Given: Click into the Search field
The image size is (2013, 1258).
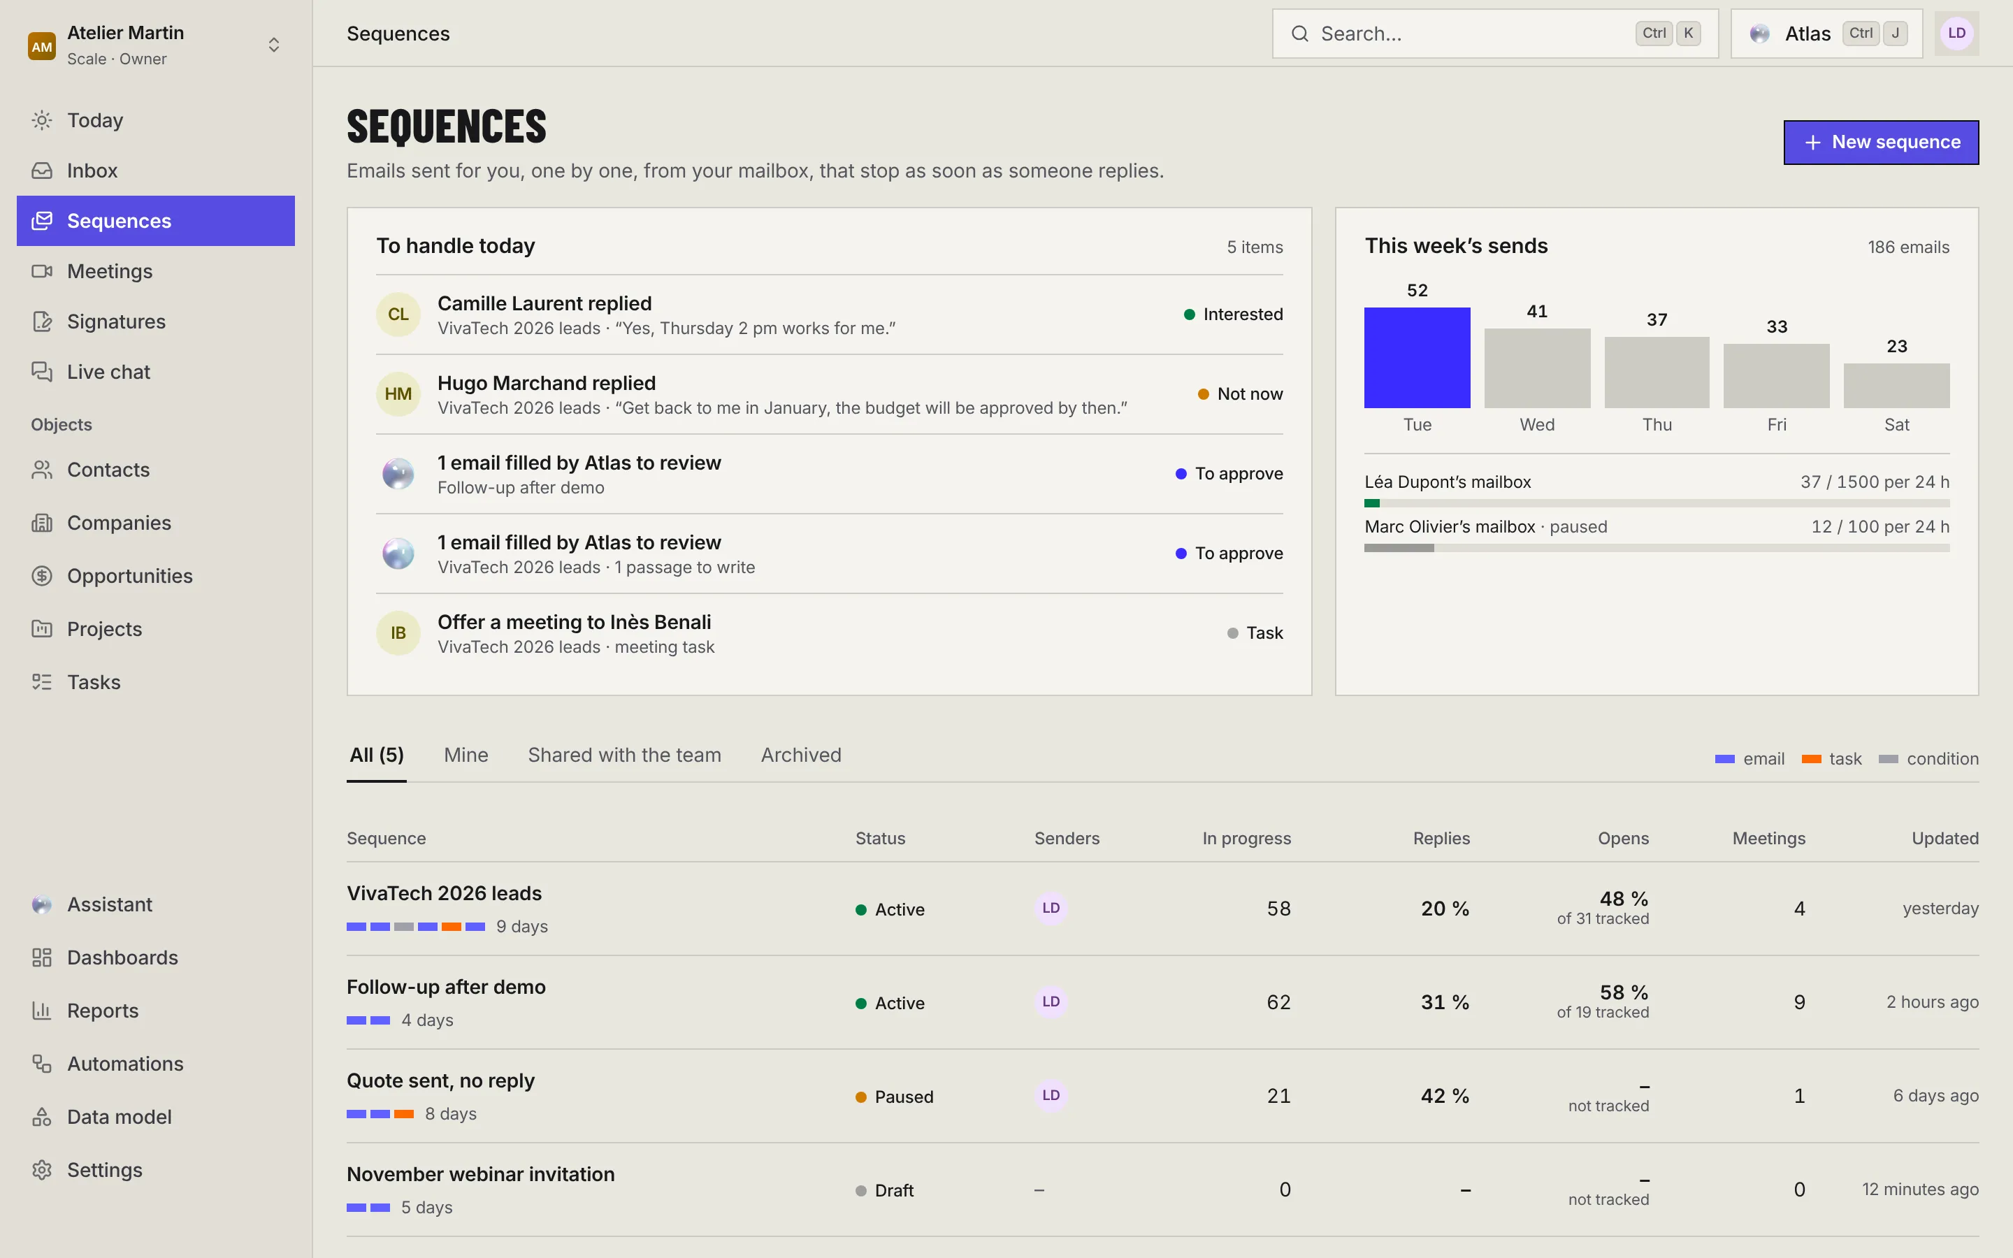Looking at the screenshot, I should [1495, 34].
